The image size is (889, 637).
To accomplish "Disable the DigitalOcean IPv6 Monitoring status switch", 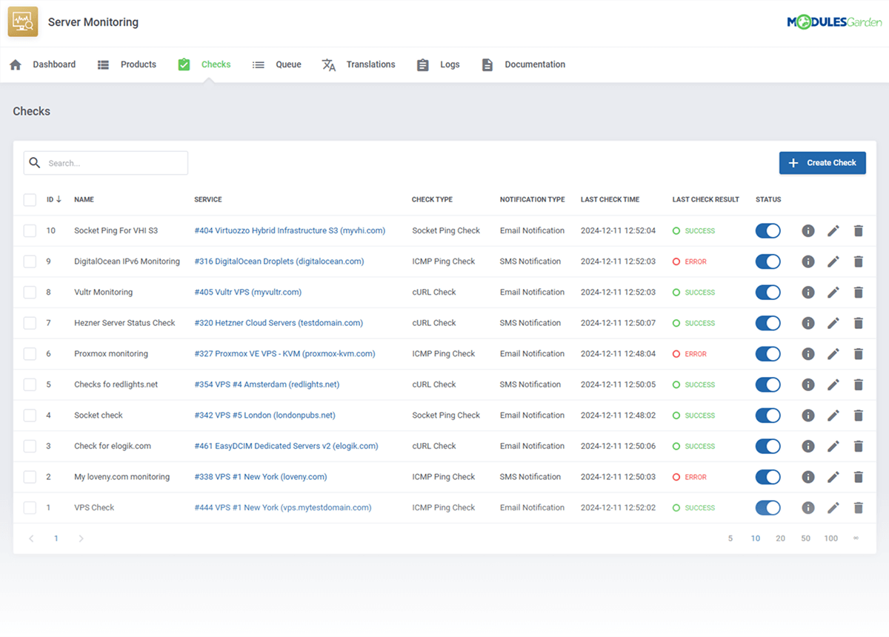I will (768, 261).
